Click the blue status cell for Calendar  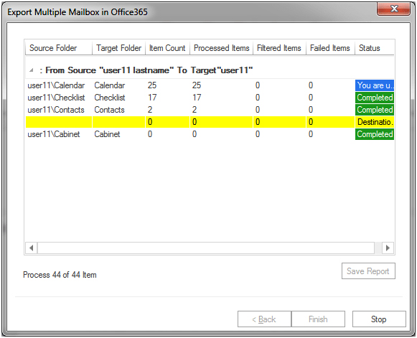click(x=375, y=85)
